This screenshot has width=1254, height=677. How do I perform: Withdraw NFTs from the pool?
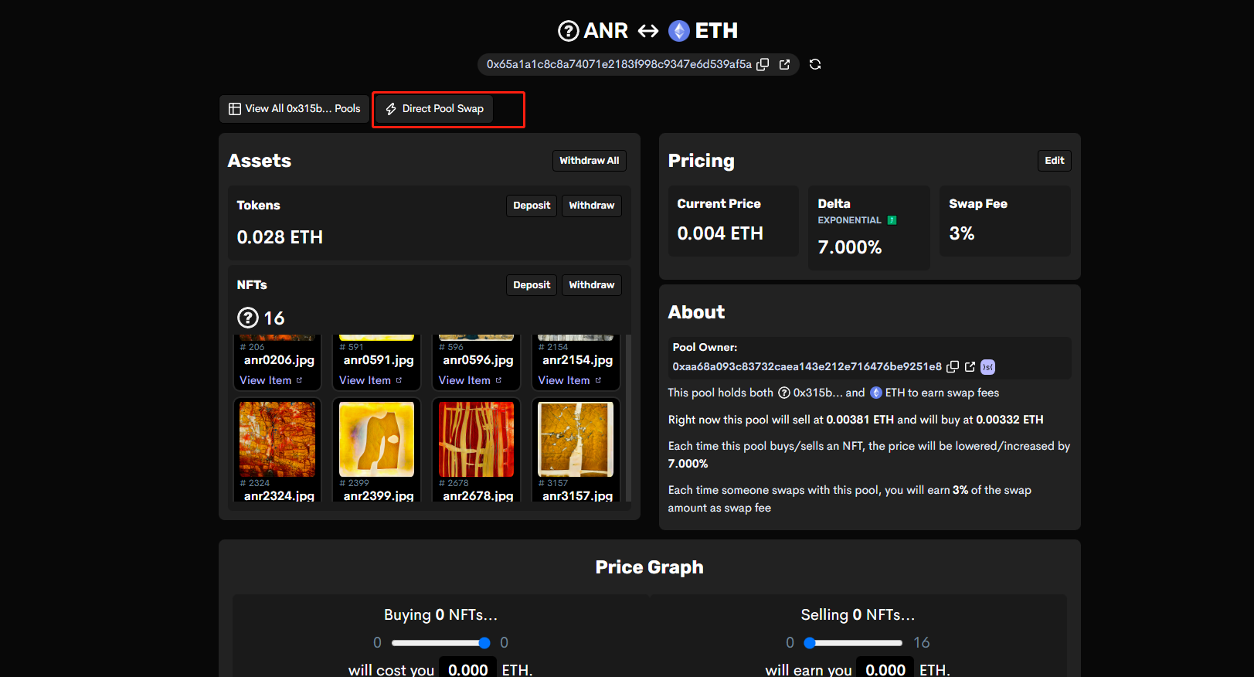591,285
